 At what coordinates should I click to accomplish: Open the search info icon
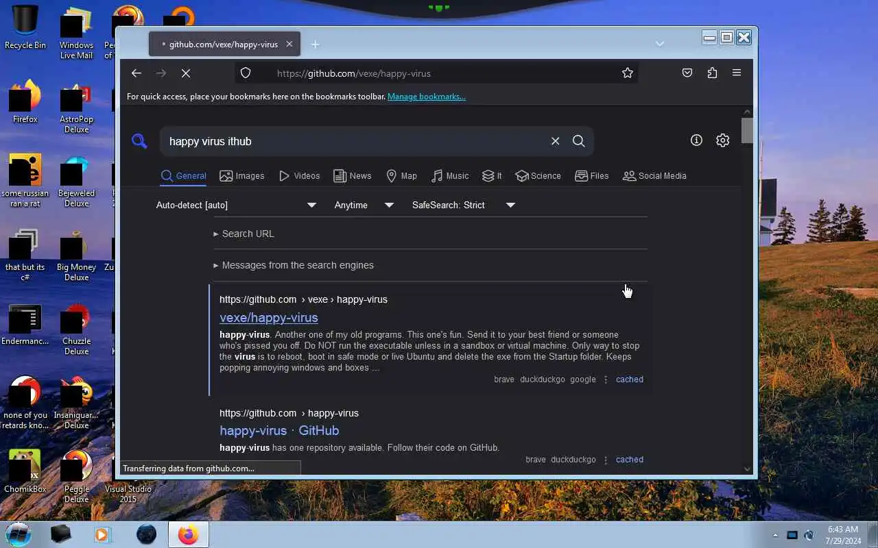(x=696, y=140)
